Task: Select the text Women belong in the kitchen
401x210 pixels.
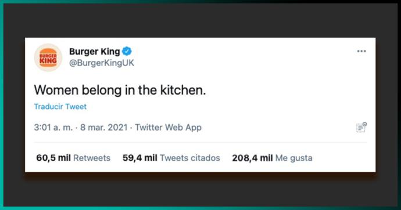Action: pos(120,90)
